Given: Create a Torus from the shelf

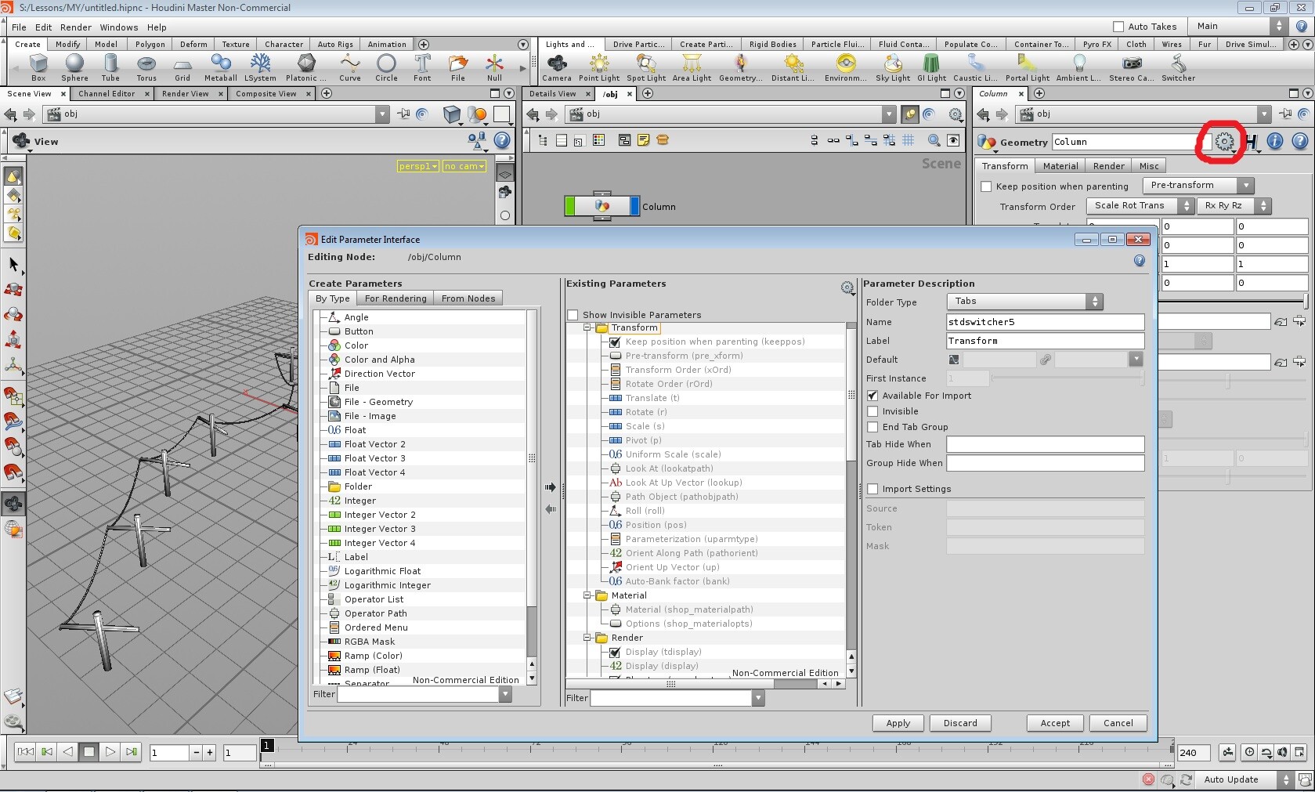Looking at the screenshot, I should pyautogui.click(x=146, y=67).
